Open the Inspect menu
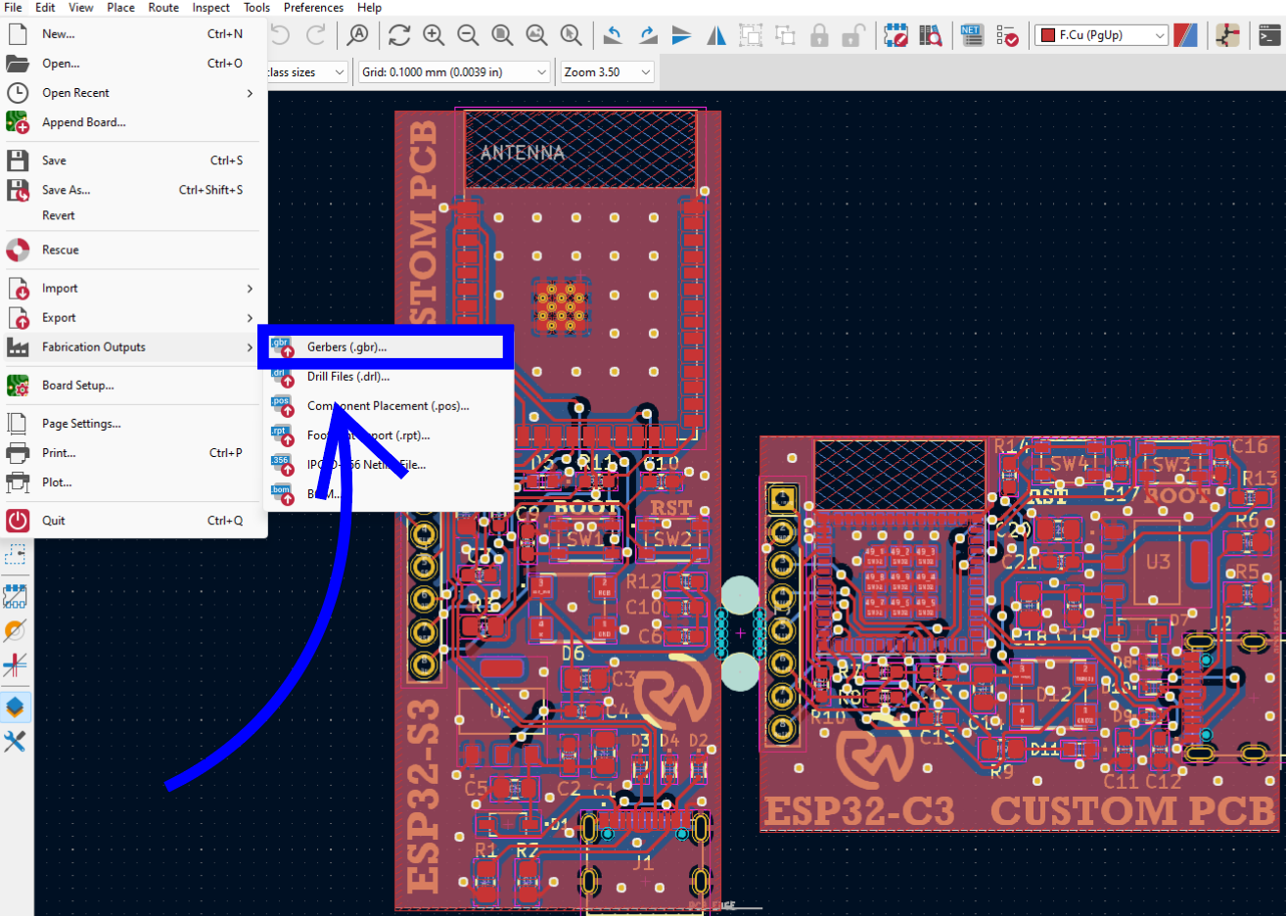This screenshot has width=1286, height=916. tap(211, 8)
